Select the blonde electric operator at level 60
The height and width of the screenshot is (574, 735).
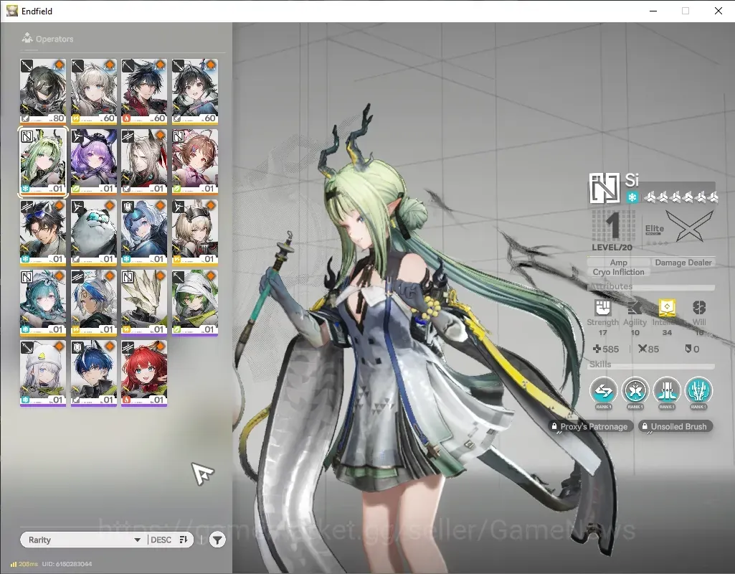click(x=94, y=91)
